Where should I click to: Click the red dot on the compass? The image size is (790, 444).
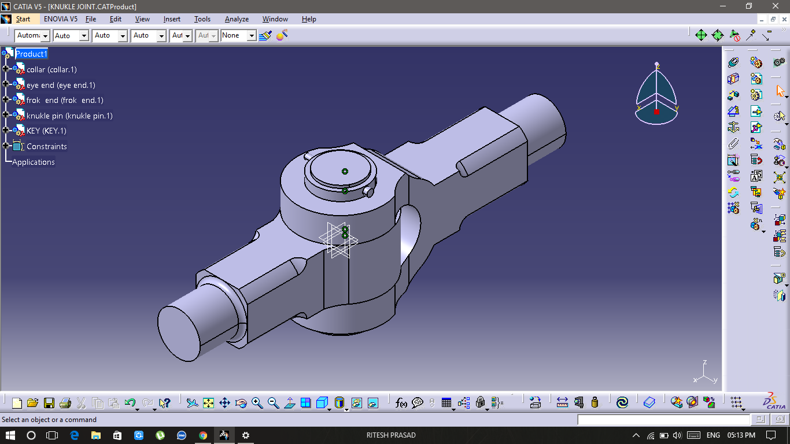tap(656, 112)
